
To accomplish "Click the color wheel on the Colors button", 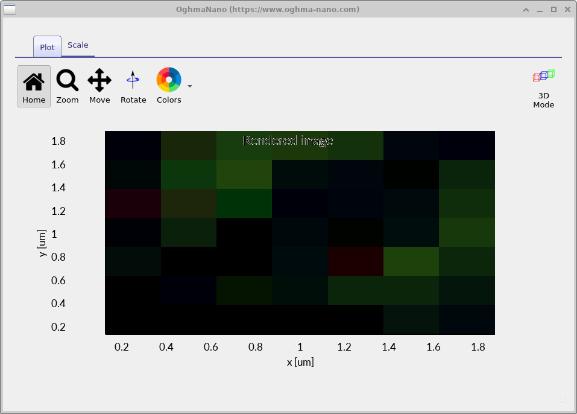I will pos(169,79).
